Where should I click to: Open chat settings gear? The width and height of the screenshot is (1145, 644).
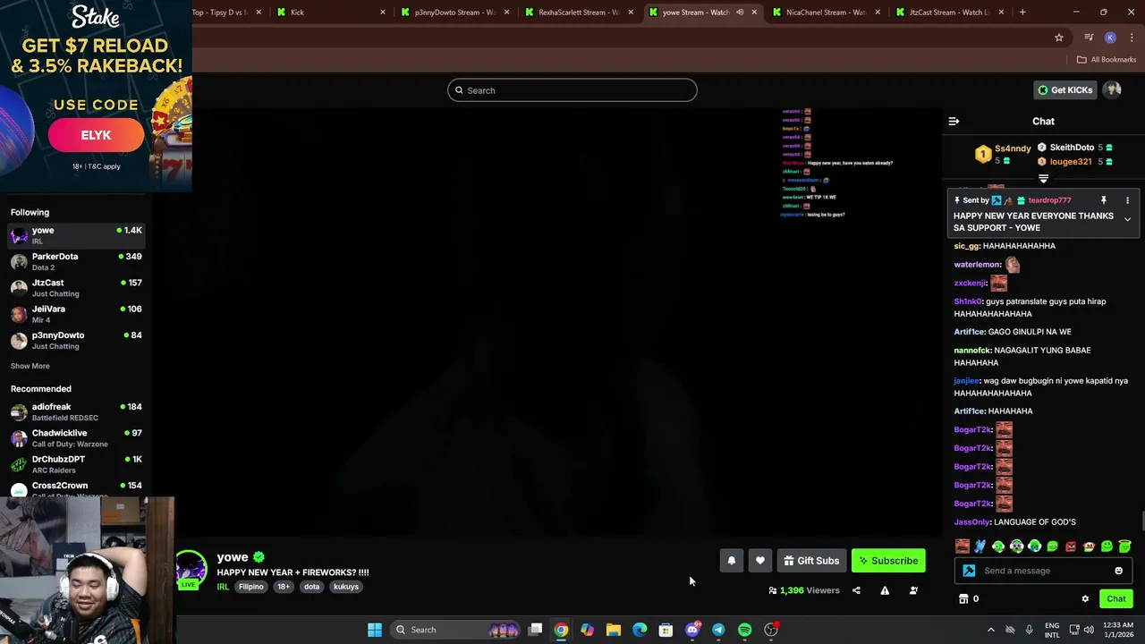(1085, 599)
